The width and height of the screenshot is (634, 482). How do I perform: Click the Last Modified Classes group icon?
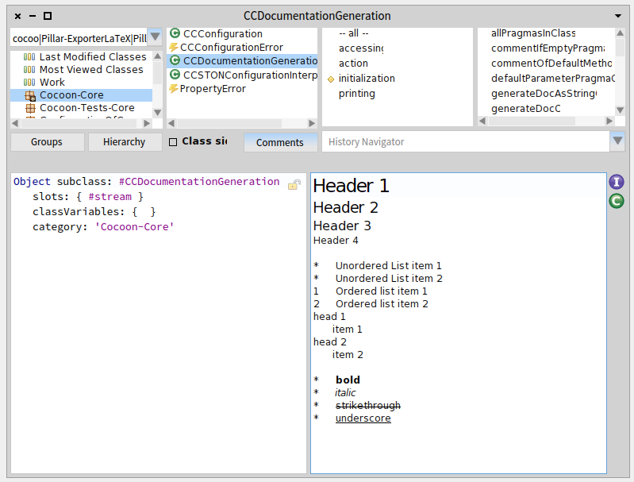[29, 57]
